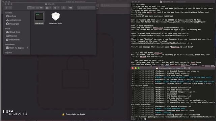The height and width of the screenshot is (121, 216).
Task: Open the YouTube format-the-Mac link
Action: click(x=183, y=22)
